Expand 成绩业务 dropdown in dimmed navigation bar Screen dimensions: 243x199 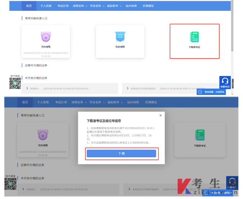point(79,102)
